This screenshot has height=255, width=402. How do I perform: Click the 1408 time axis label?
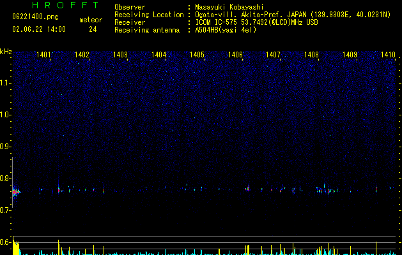(311, 54)
